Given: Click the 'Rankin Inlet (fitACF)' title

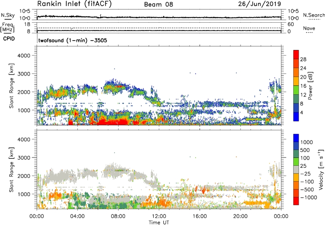Looking at the screenshot, I should point(74,4).
